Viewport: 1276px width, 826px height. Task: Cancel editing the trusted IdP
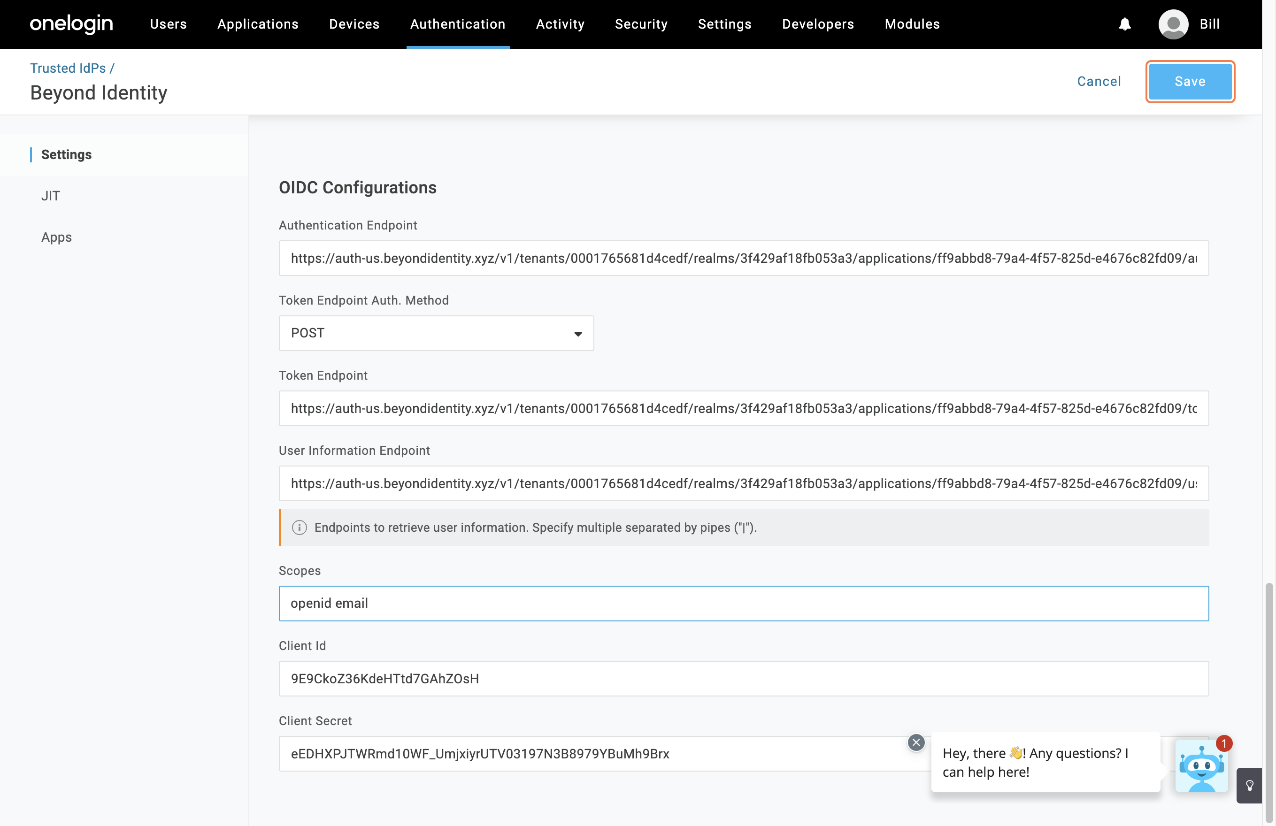[x=1099, y=82]
